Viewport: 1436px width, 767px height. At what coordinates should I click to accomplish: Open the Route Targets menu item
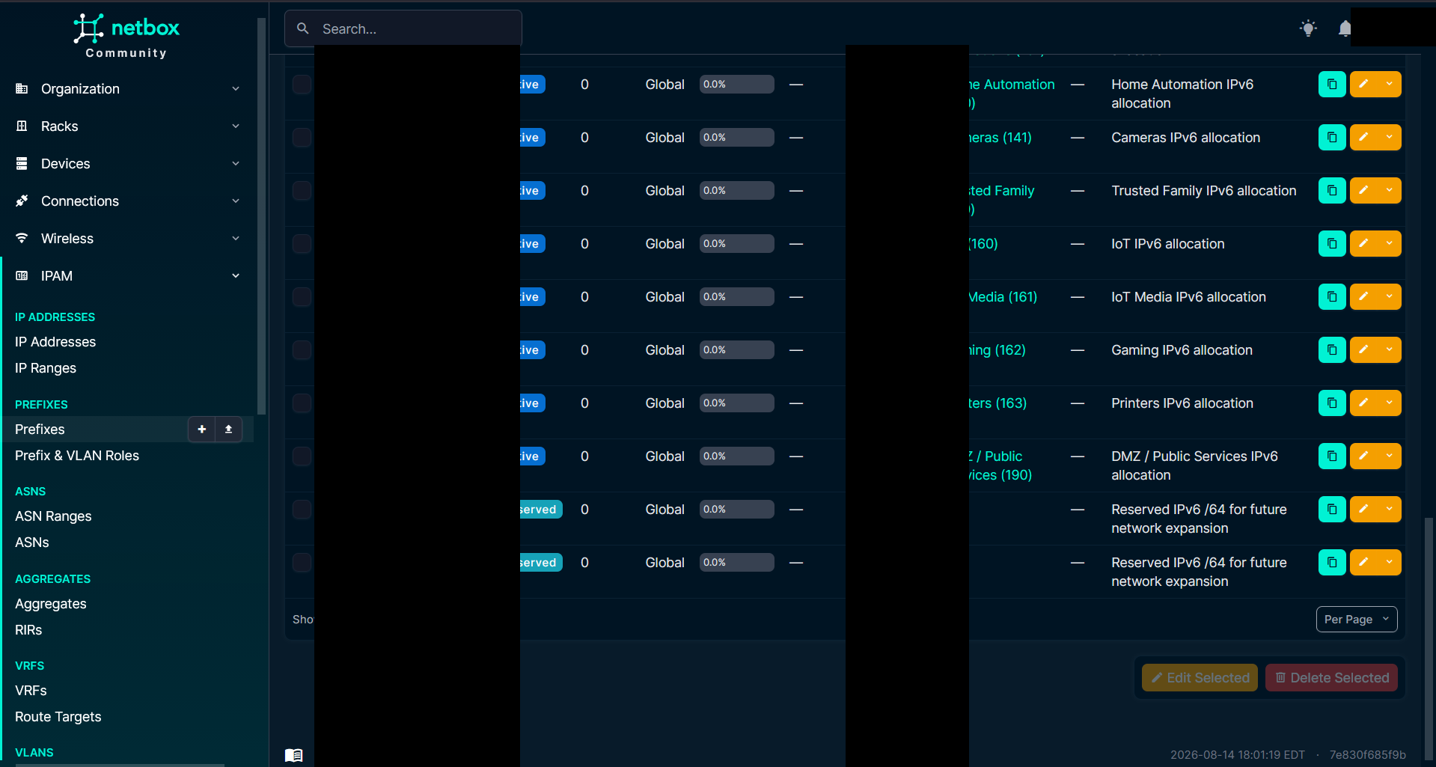click(x=58, y=717)
